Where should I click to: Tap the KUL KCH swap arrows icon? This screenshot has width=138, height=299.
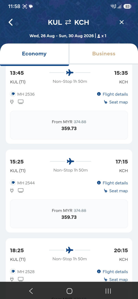(x=68, y=23)
